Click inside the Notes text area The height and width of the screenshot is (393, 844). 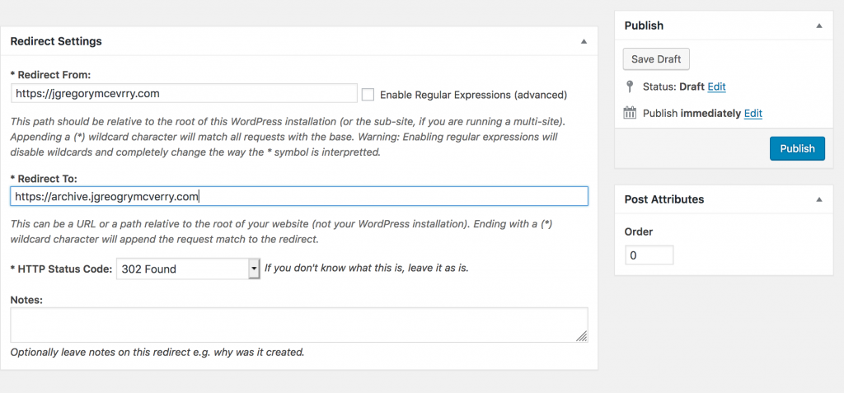[x=299, y=325]
